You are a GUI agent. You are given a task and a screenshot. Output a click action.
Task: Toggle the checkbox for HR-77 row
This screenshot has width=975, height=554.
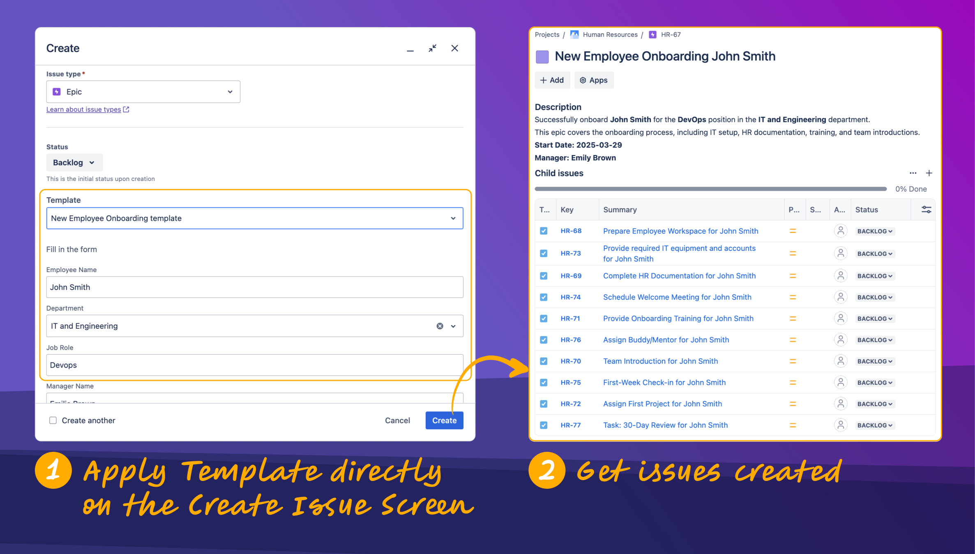click(544, 425)
